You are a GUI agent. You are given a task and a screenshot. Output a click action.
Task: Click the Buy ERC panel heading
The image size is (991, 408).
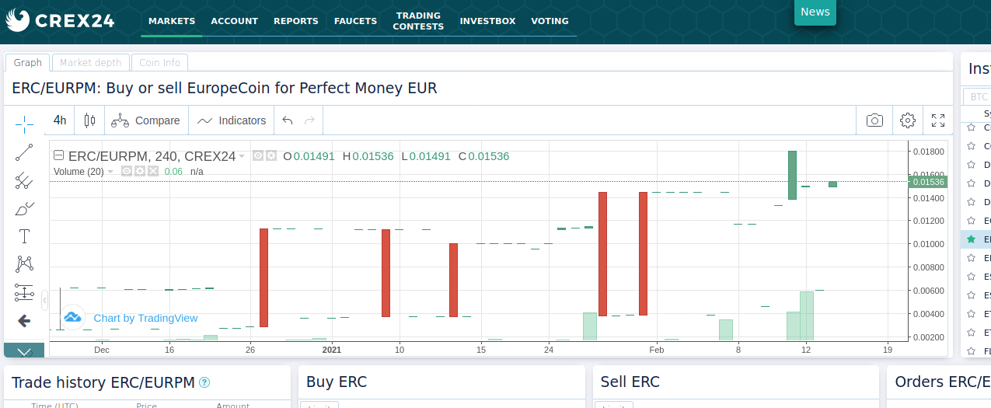point(337,382)
